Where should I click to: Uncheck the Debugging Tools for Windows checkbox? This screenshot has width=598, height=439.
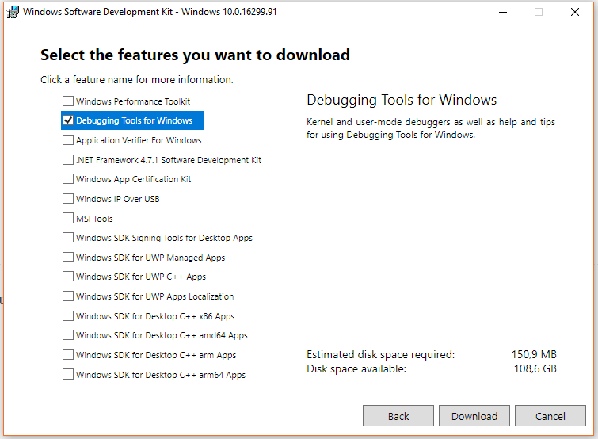coord(68,120)
